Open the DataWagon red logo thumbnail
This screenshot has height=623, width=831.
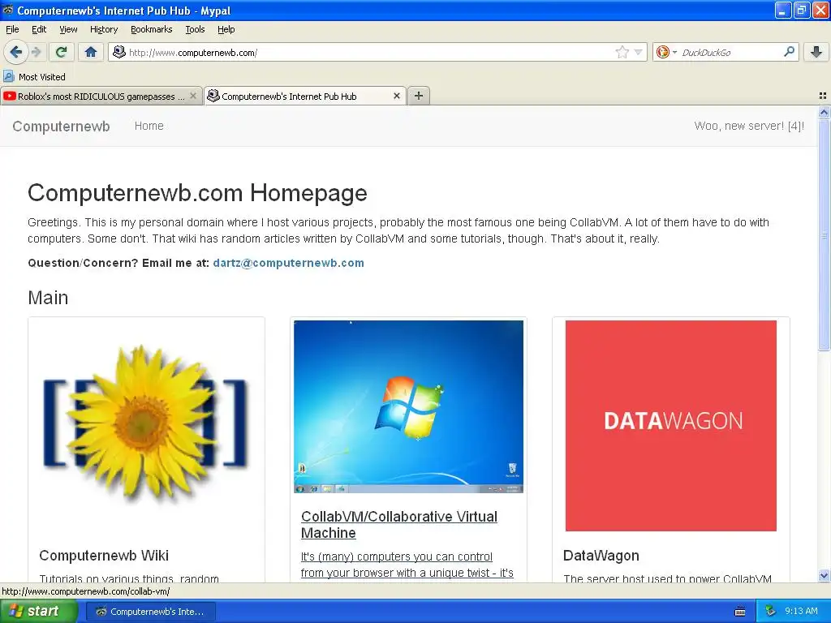click(x=671, y=425)
